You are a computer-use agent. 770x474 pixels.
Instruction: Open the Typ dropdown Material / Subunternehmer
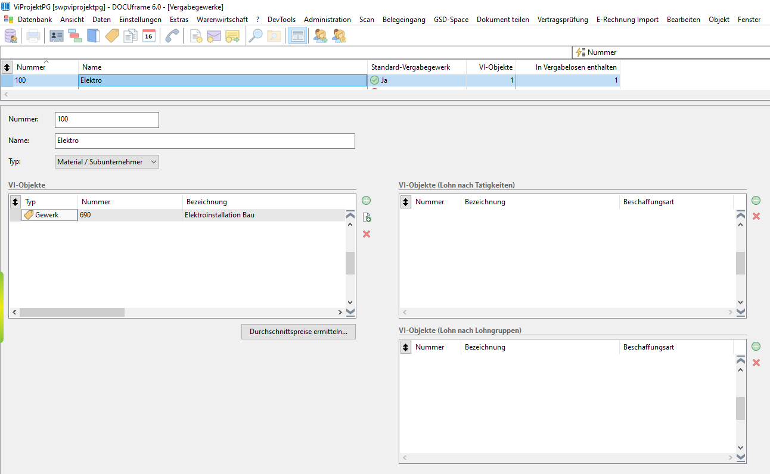[107, 161]
